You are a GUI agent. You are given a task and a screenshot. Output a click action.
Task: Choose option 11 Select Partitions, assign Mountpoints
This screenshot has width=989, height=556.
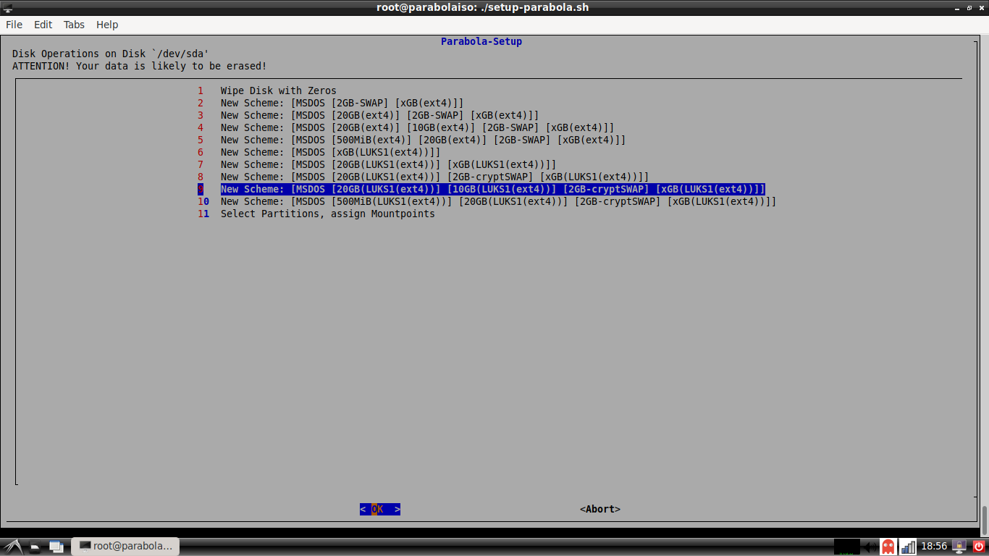click(327, 214)
